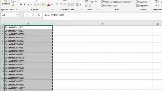Click cell Заказ №409000285
The width and height of the screenshot is (162, 91).
click(29, 68)
